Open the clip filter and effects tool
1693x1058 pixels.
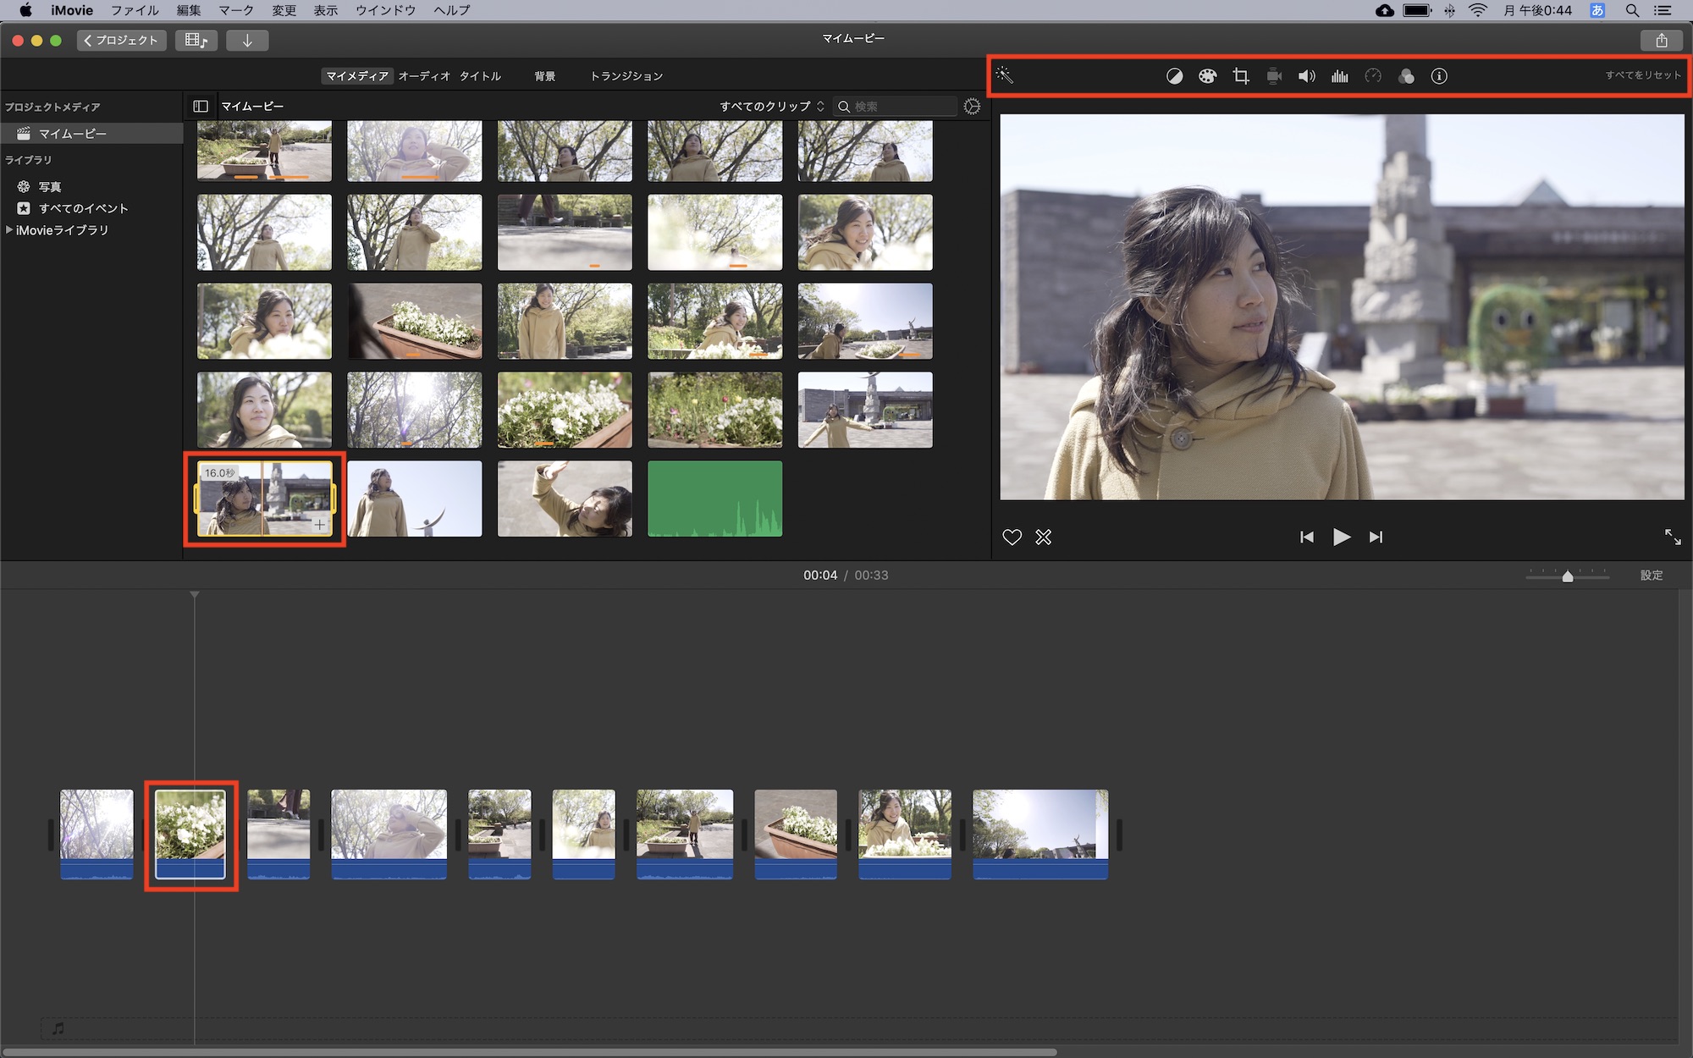[x=1406, y=76]
